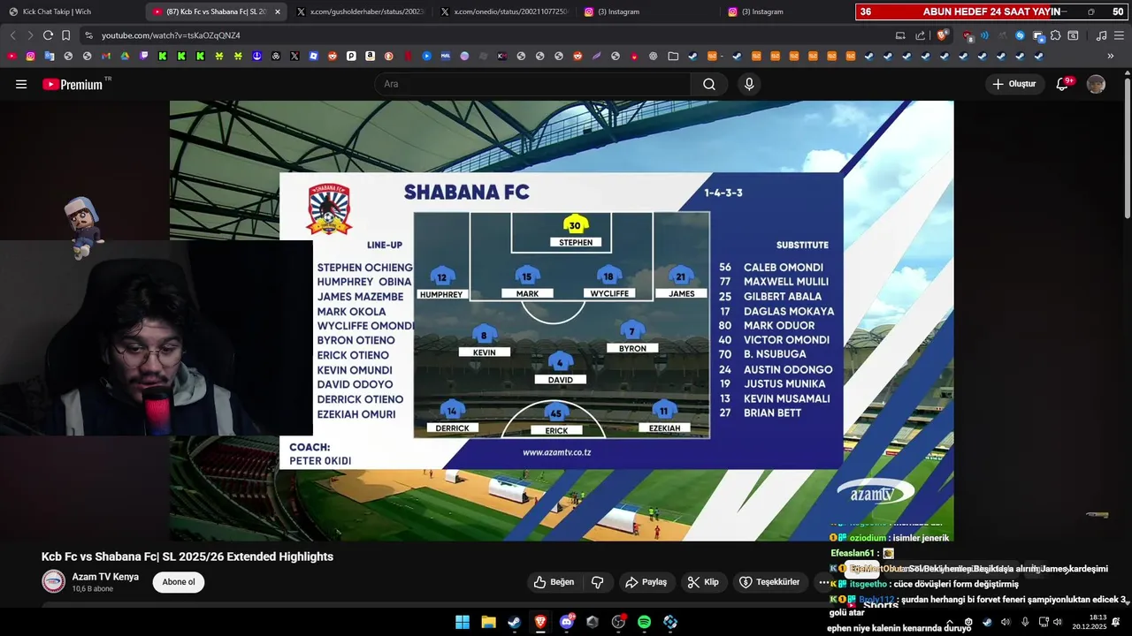Click the Teşekkürler thanks button
This screenshot has width=1132, height=636.
click(769, 582)
